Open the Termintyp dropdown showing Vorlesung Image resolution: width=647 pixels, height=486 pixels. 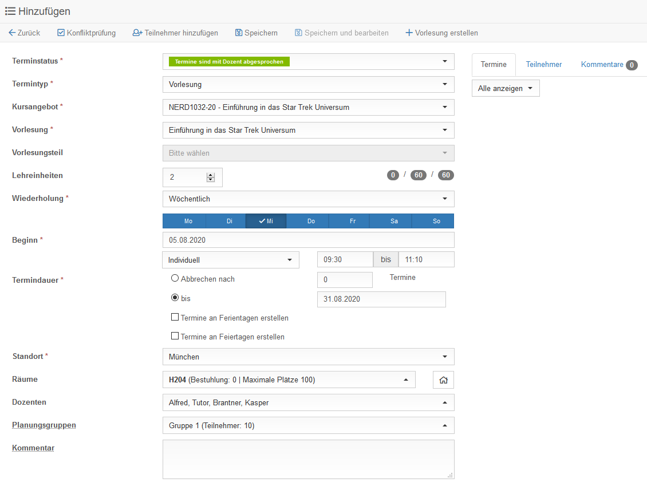coord(308,84)
